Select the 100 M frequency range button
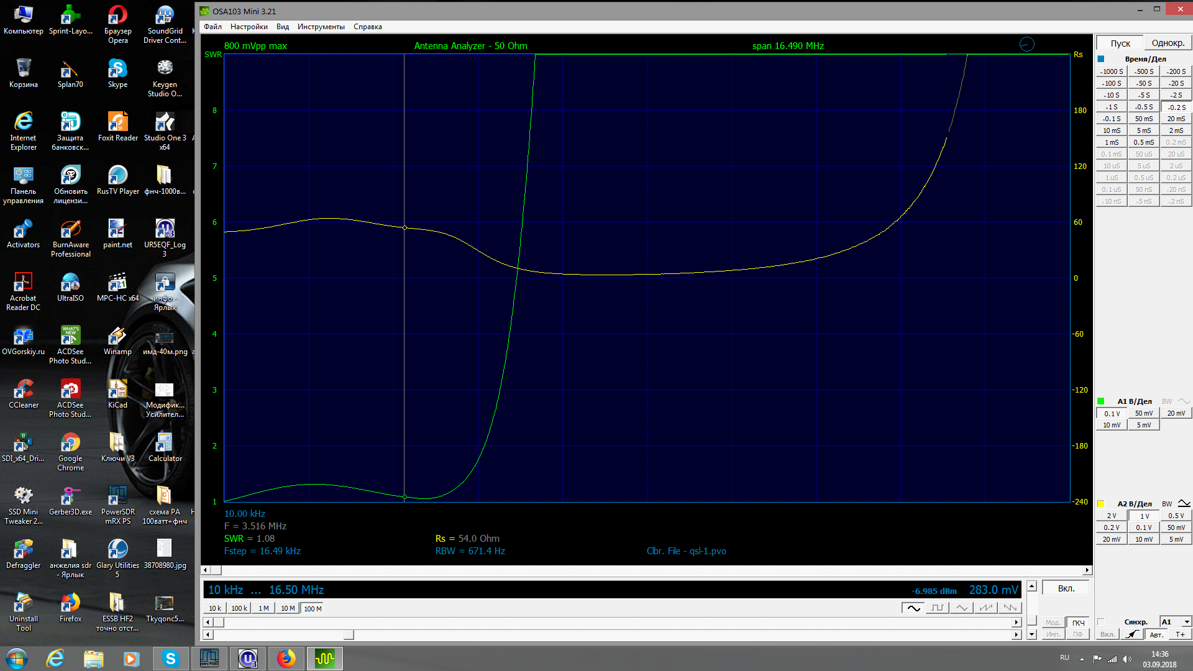 tap(313, 608)
